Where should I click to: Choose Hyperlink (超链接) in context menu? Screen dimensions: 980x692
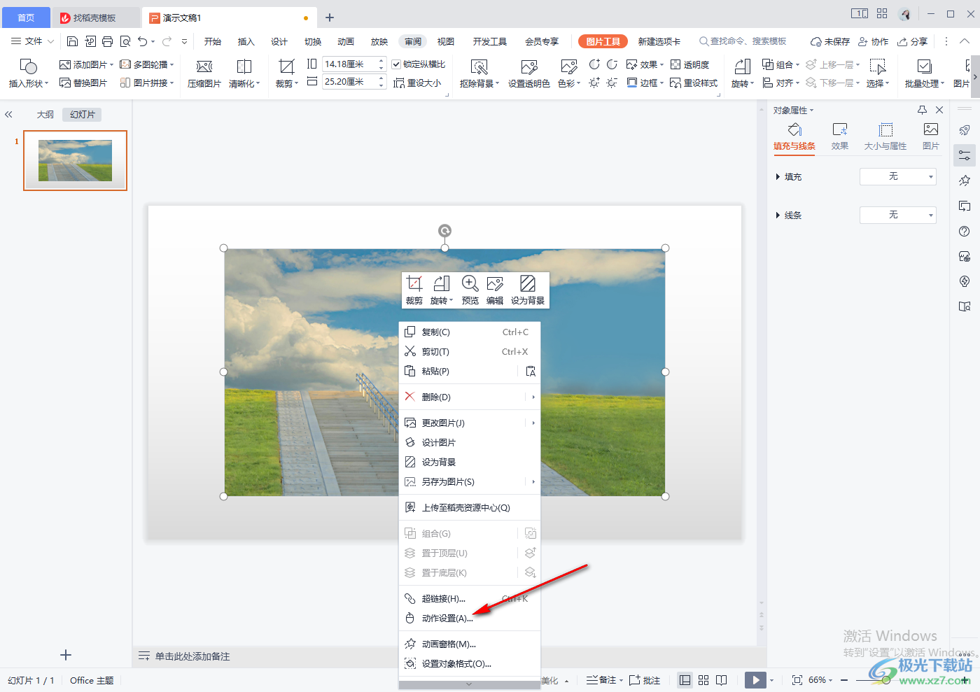470,599
